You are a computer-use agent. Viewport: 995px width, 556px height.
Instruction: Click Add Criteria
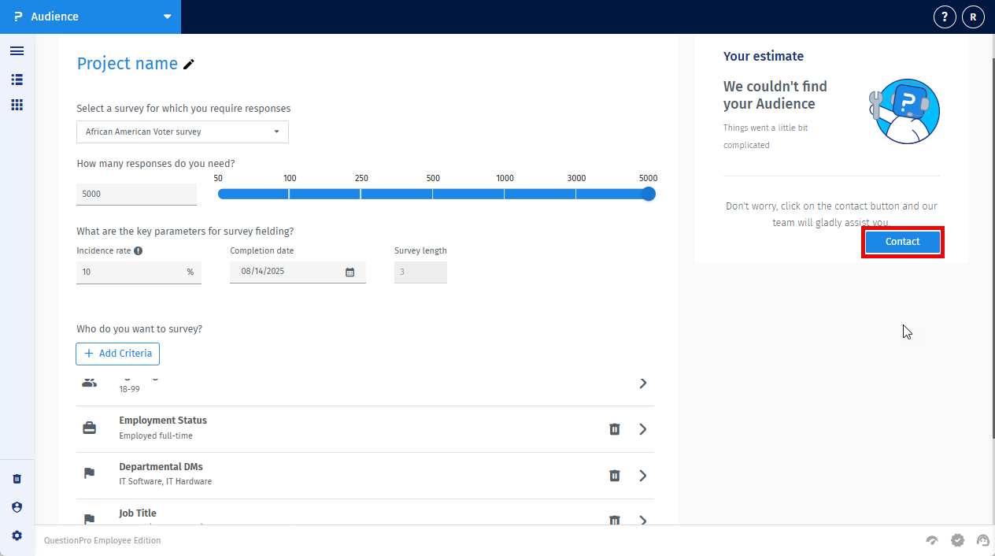click(117, 354)
